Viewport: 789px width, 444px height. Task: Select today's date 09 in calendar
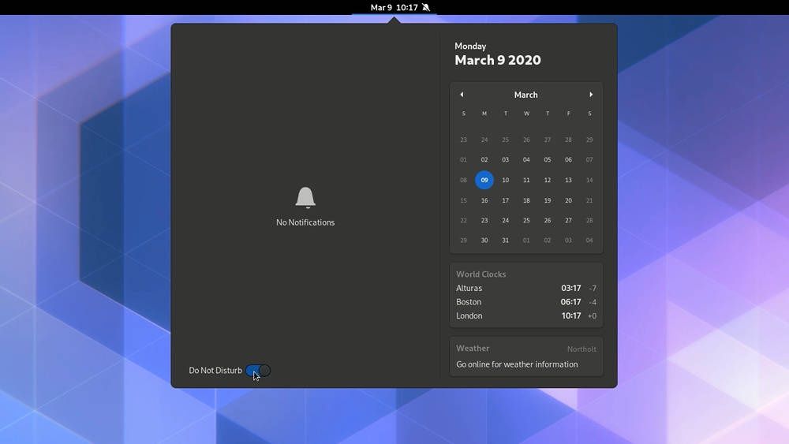point(484,180)
